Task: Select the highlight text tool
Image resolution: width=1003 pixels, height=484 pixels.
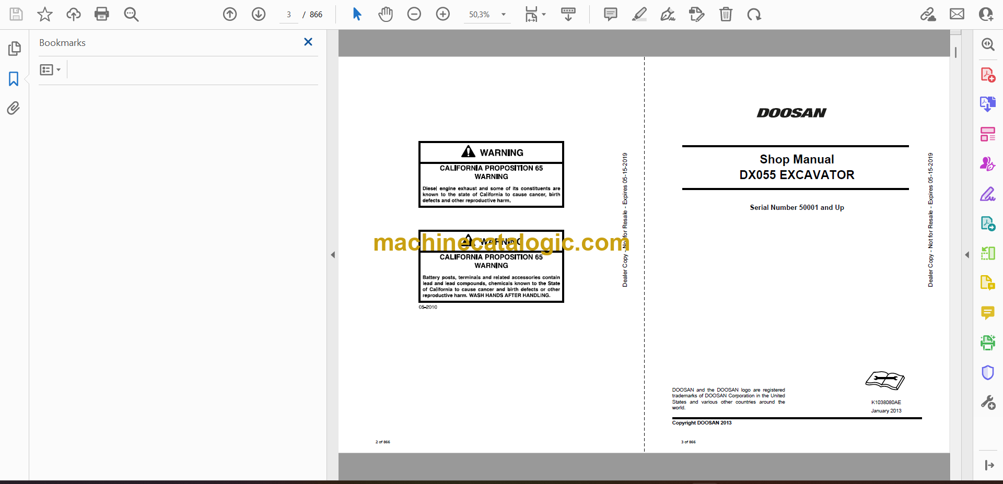Action: pos(639,14)
